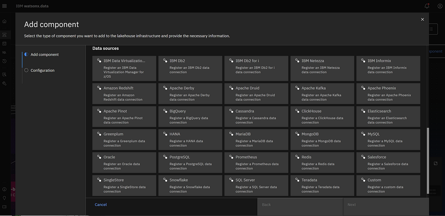Select the SingleStore tile

124,185
